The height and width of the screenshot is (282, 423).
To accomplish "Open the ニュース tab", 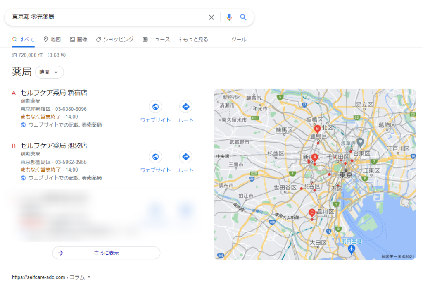I will 157,39.
